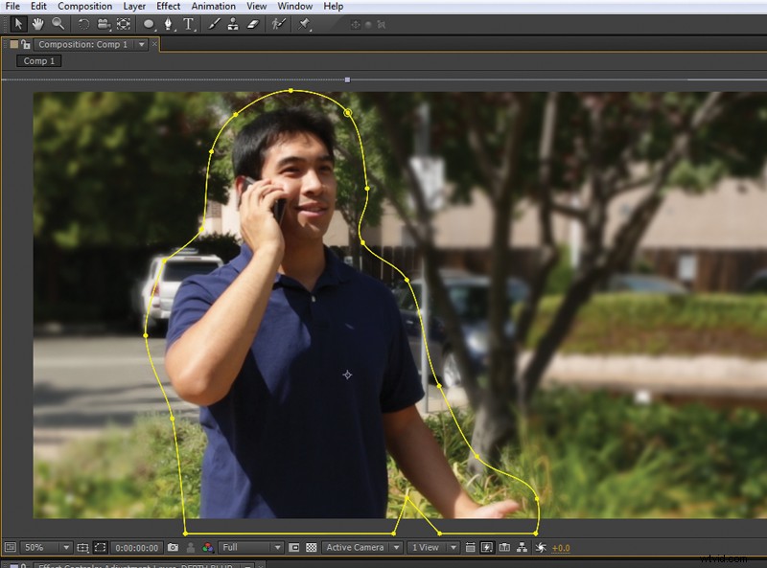
Task: Open the Effect menu
Action: point(168,6)
